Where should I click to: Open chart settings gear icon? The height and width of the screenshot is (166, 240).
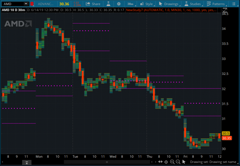click(119, 4)
